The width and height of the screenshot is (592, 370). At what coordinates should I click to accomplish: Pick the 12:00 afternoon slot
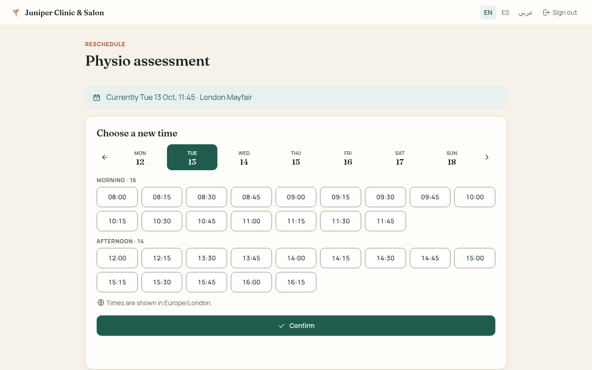[117, 258]
